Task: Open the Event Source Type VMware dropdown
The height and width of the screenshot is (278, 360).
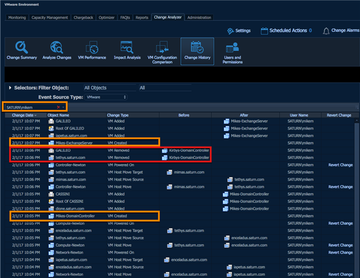Action: (x=106, y=97)
